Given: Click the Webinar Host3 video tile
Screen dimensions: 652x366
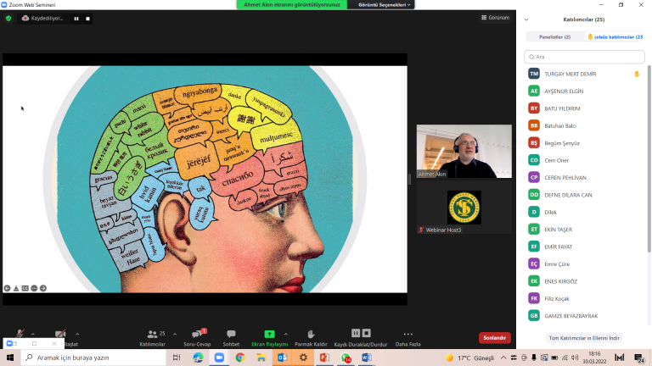Looking at the screenshot, I should click(464, 208).
